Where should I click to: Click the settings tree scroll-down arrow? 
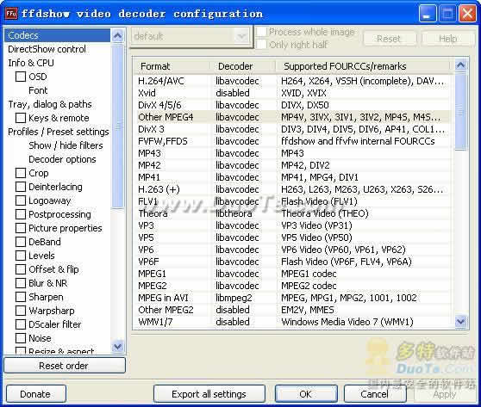pos(117,347)
